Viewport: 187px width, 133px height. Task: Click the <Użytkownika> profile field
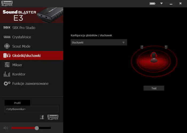(x=32, y=109)
